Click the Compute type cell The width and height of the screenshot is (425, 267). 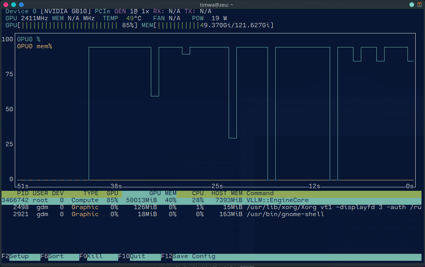click(85, 201)
